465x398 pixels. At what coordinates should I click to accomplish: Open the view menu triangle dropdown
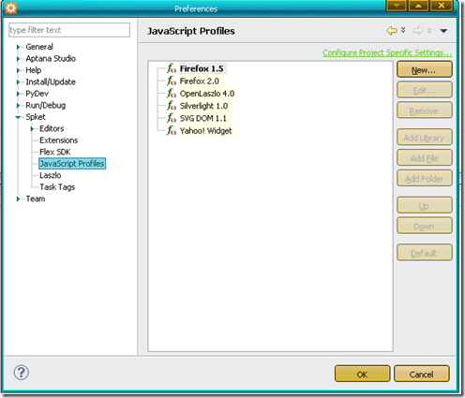[443, 31]
